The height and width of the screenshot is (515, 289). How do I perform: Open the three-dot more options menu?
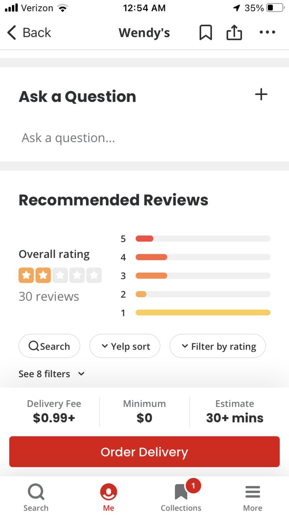[x=267, y=32]
